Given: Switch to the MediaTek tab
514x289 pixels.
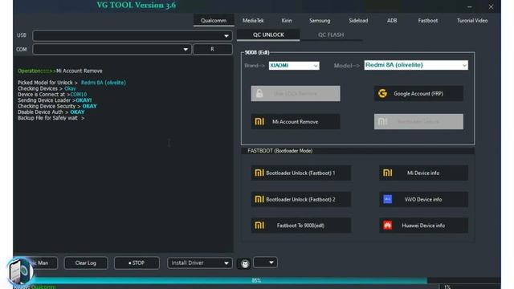Looking at the screenshot, I should 253,20.
